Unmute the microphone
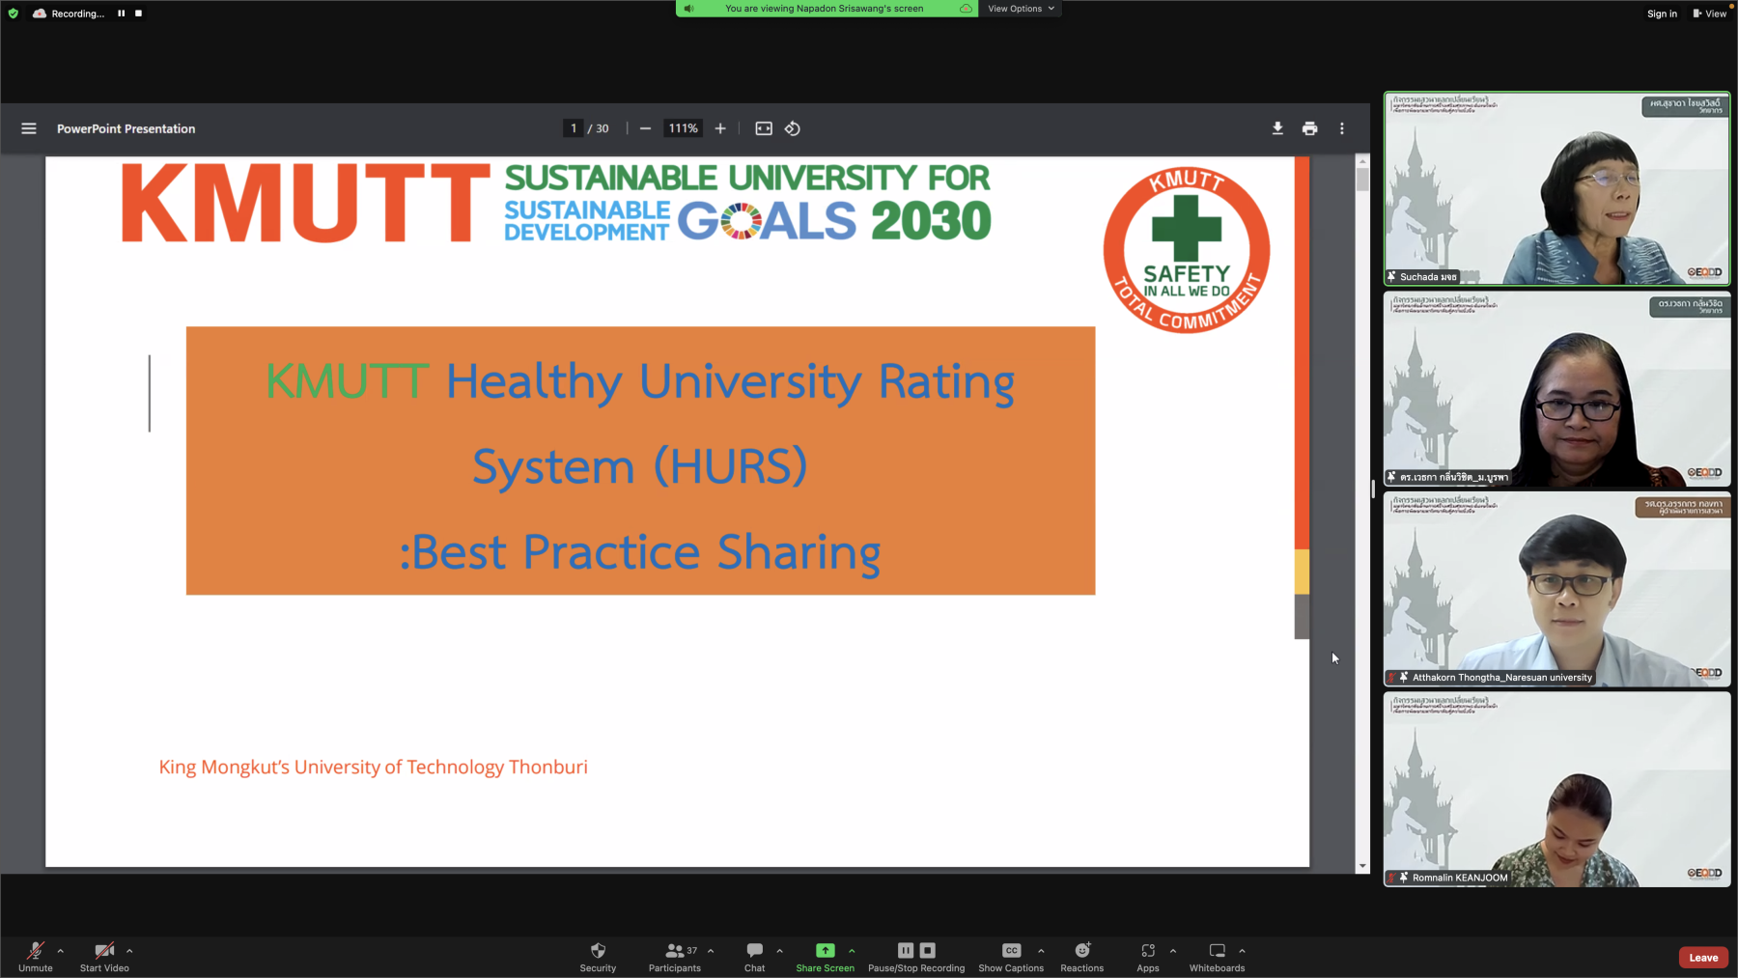This screenshot has width=1738, height=978. (36, 957)
